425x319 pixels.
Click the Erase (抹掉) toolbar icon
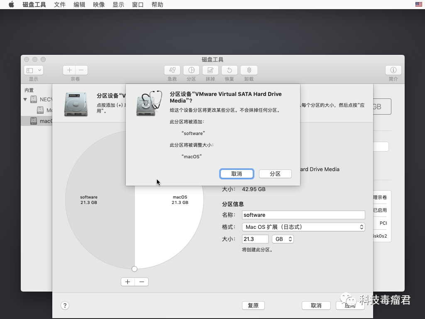pyautogui.click(x=210, y=70)
